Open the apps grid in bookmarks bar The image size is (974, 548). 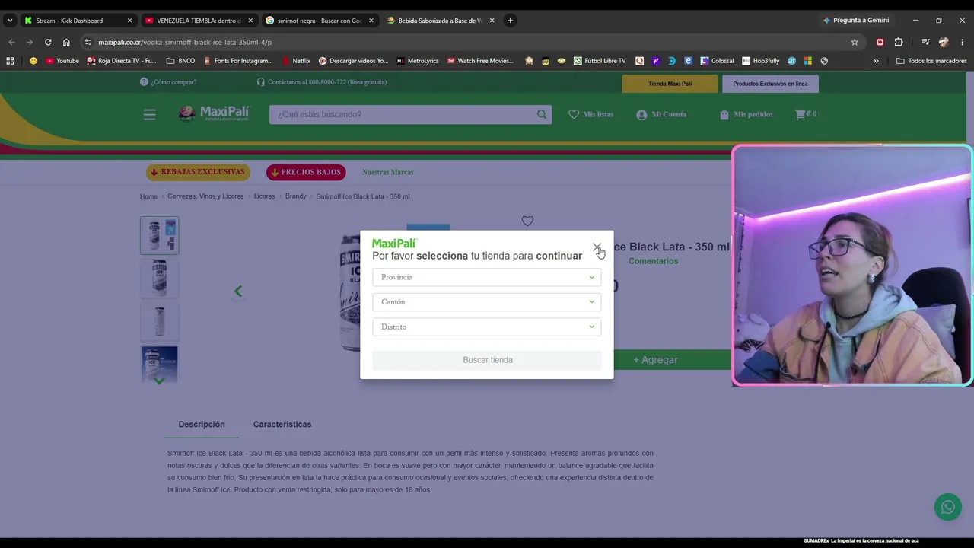10,61
